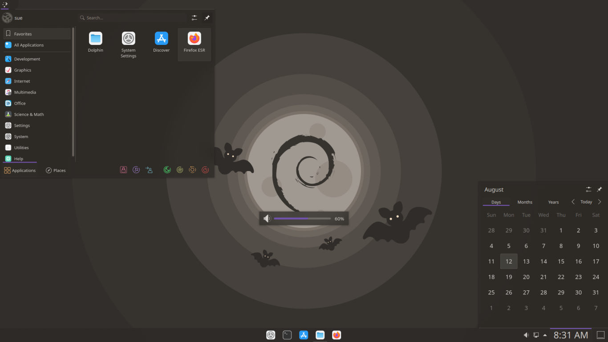Image resolution: width=608 pixels, height=342 pixels.
Task: Select the Favorites category
Action: pos(37,34)
